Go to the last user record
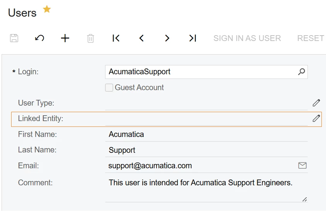326x212 pixels. (193, 38)
